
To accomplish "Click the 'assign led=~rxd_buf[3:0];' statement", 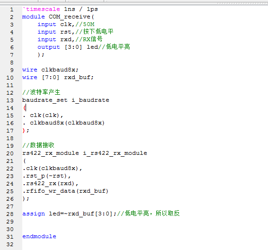I will (x=70, y=214).
